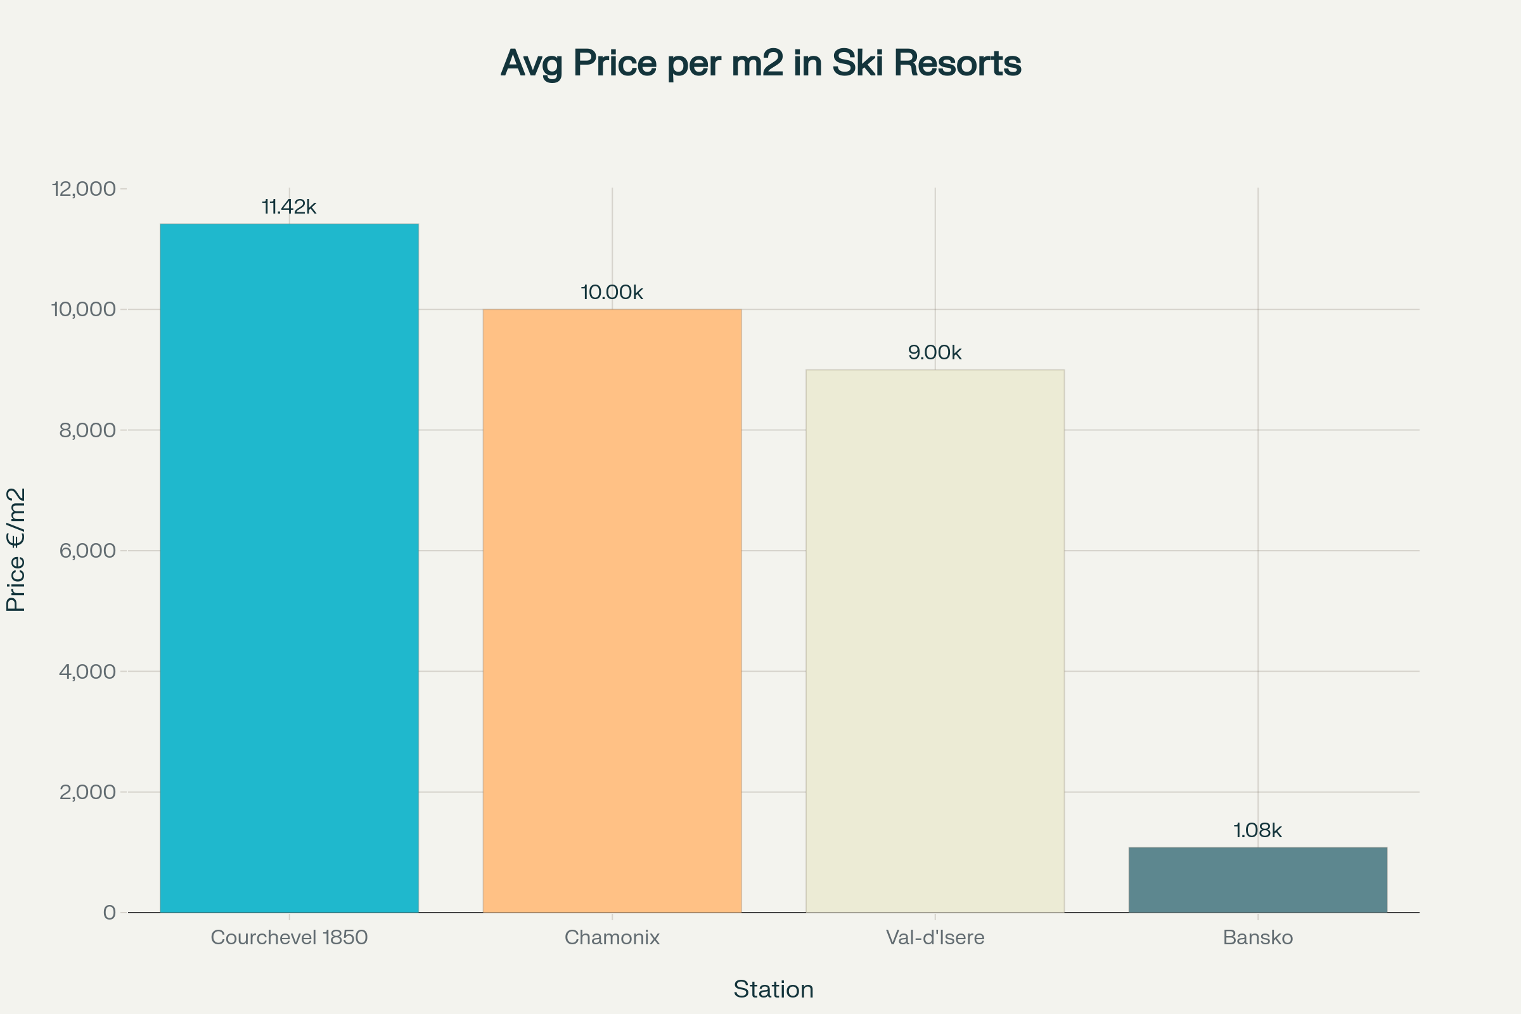Viewport: 1521px width, 1014px height.
Task: Click the 11.42k value label
Action: coord(289,207)
